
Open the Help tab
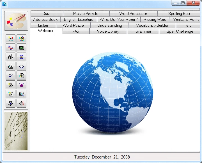188,25
